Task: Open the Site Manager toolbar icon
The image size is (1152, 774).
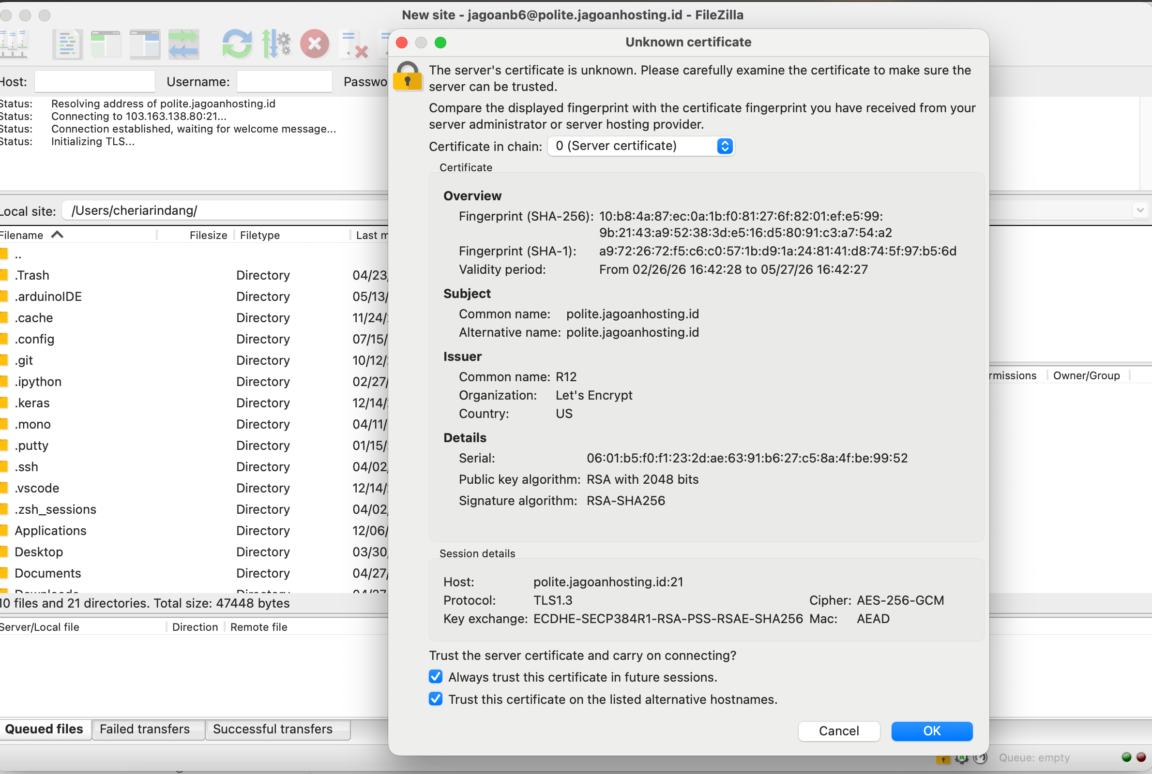Action: (x=14, y=45)
